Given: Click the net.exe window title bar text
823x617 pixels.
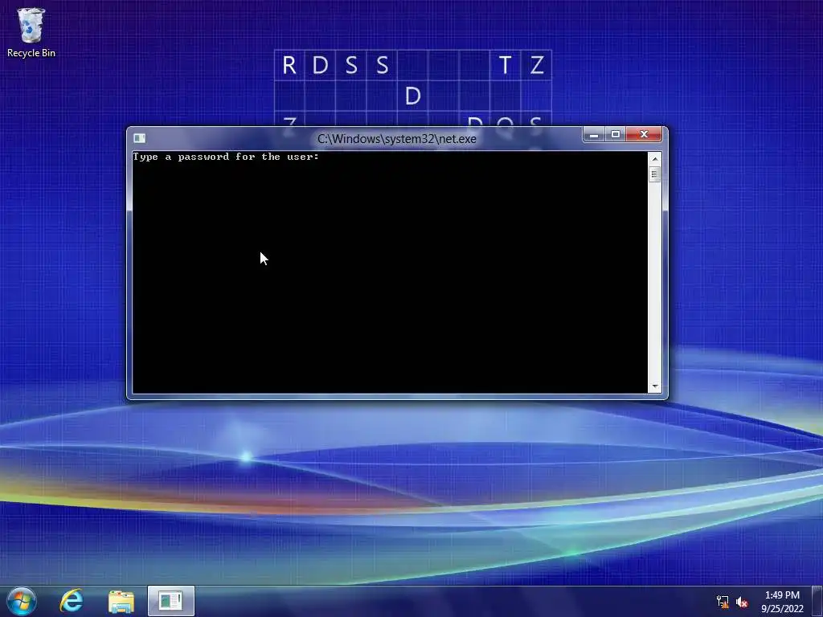Looking at the screenshot, I should [397, 139].
